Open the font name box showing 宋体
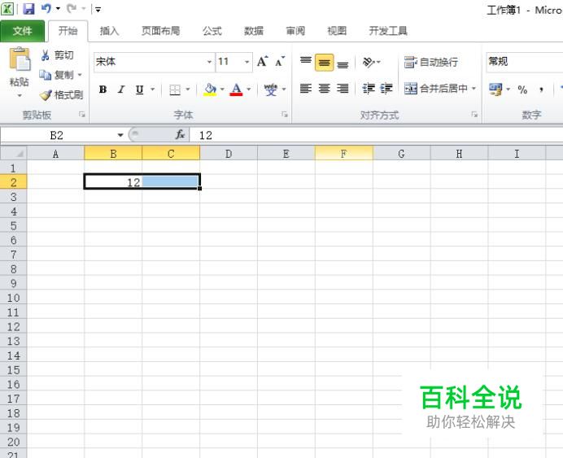Image resolution: width=563 pixels, height=458 pixels. [x=154, y=62]
